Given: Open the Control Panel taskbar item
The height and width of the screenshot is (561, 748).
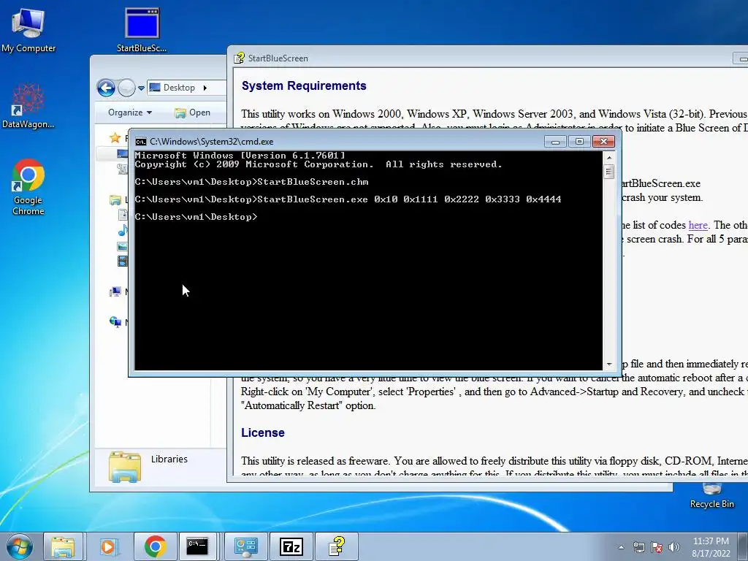Looking at the screenshot, I should point(245,546).
